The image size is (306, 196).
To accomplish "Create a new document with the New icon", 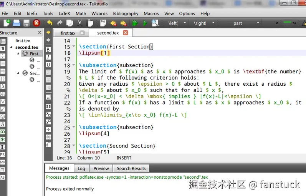I will click(7, 23).
